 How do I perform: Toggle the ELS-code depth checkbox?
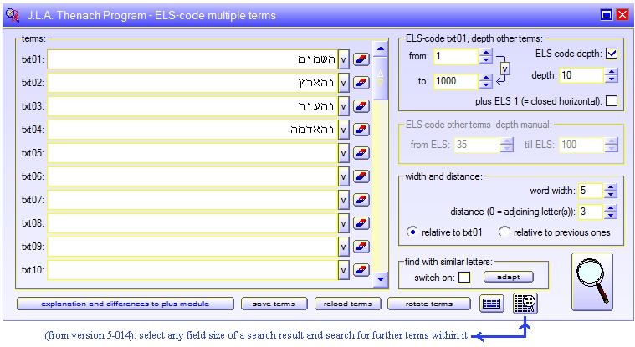pos(612,54)
